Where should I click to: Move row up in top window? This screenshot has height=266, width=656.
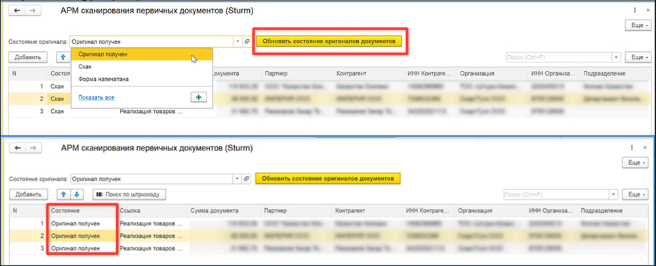63,57
